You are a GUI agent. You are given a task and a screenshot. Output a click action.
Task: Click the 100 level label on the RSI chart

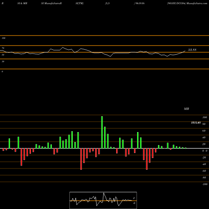pyautogui.click(x=3, y=38)
